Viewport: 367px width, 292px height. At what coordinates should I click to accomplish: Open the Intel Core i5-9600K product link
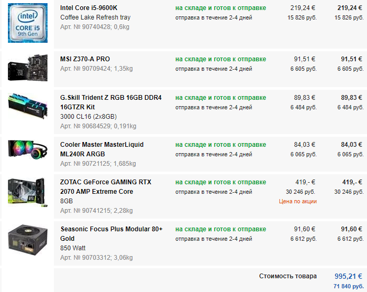[x=88, y=8]
